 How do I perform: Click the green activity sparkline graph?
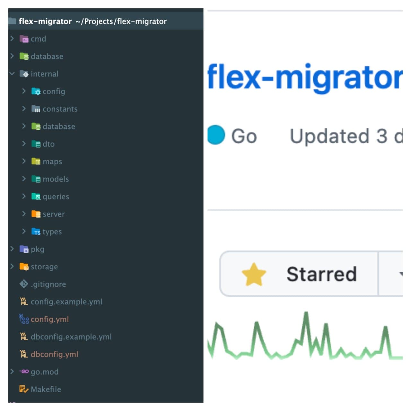[x=305, y=336]
